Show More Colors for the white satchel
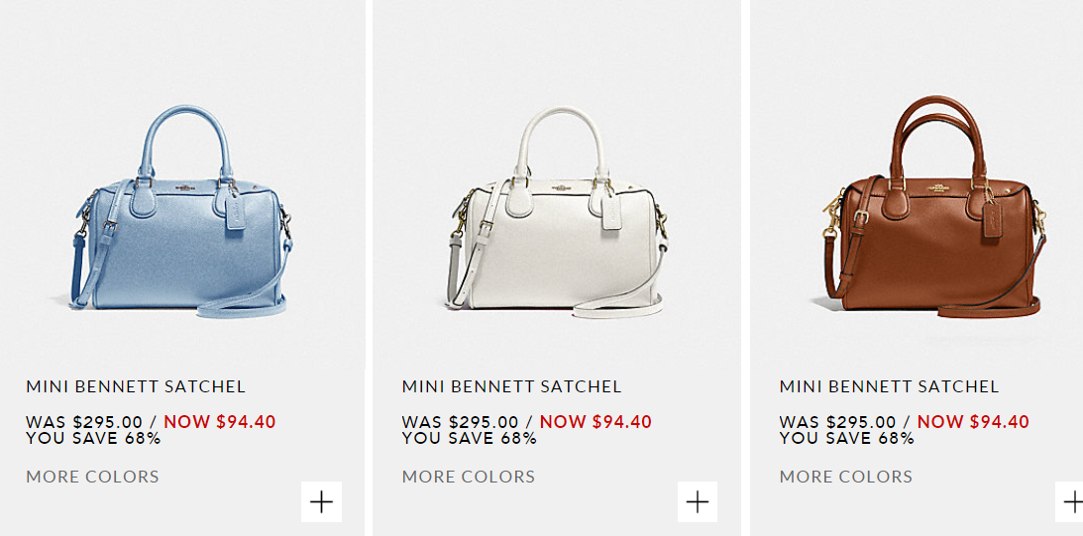This screenshot has width=1083, height=536. 469,477
